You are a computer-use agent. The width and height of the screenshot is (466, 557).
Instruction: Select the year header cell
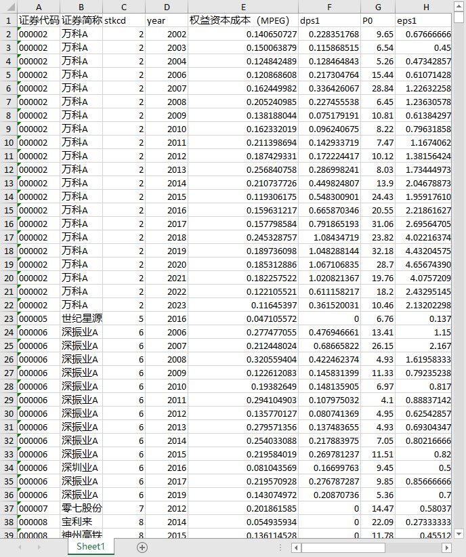tap(167, 20)
